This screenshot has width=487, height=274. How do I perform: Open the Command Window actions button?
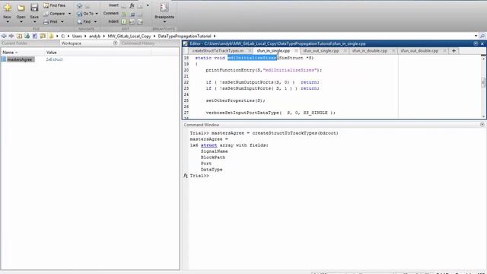coord(482,125)
